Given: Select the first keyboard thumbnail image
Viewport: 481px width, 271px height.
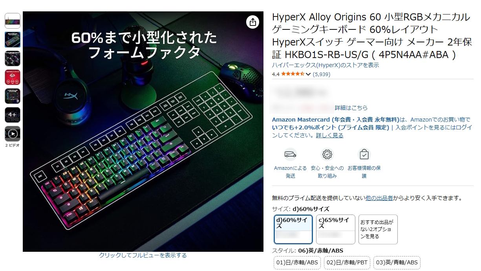Looking at the screenshot, I should pyautogui.click(x=13, y=21).
